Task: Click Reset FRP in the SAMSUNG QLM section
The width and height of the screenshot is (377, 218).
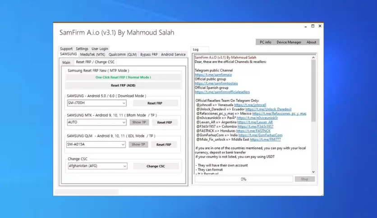Action: click(x=164, y=145)
